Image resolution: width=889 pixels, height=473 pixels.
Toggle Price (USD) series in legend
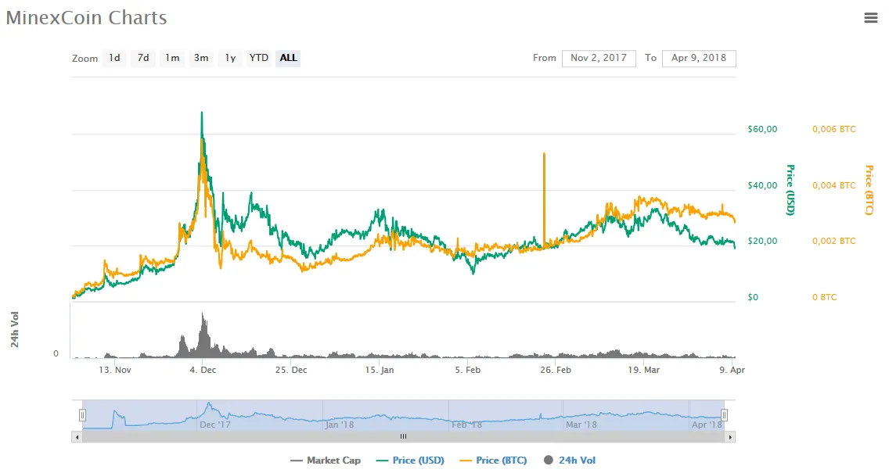tap(410, 460)
